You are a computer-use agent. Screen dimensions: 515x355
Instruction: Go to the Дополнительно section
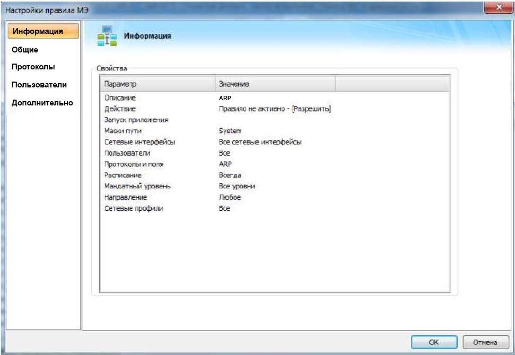tap(42, 103)
